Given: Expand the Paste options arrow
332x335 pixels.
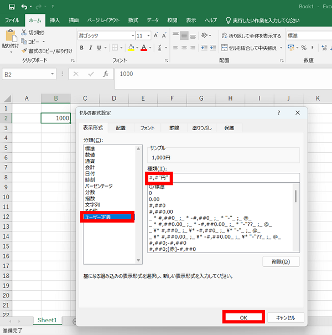Looking at the screenshot, I should 11,52.
